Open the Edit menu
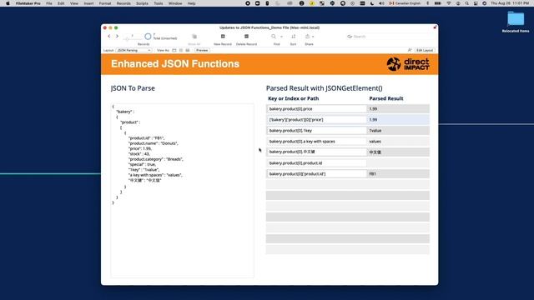The height and width of the screenshot is (300, 534). [61, 3]
